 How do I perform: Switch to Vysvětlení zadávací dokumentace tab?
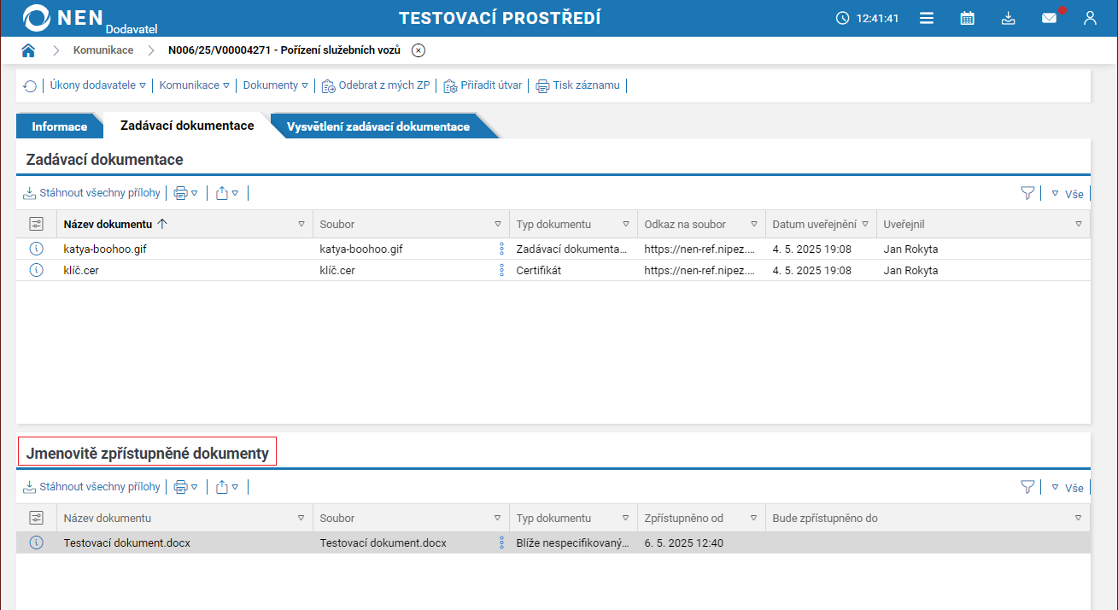point(378,126)
